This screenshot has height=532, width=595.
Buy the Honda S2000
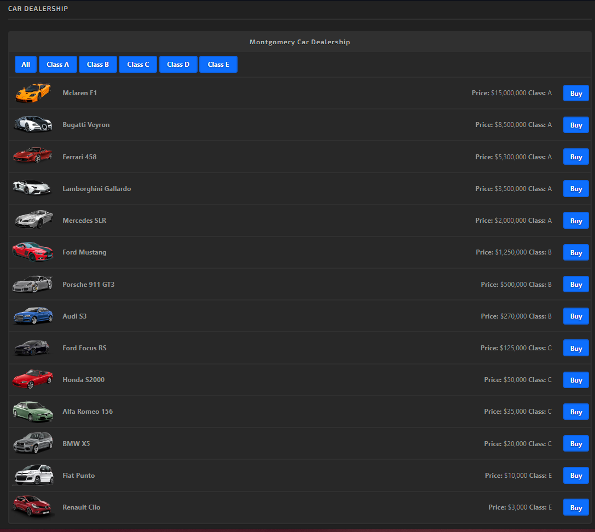(576, 380)
